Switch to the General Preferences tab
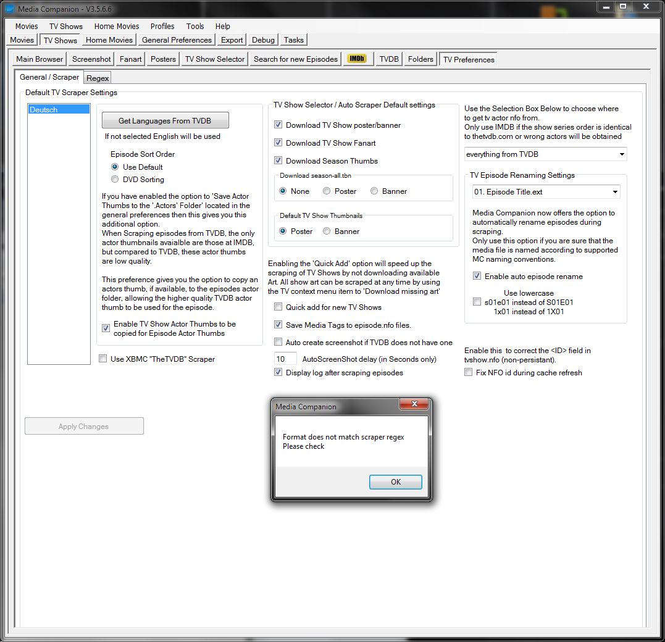The height and width of the screenshot is (642, 665). 177,40
